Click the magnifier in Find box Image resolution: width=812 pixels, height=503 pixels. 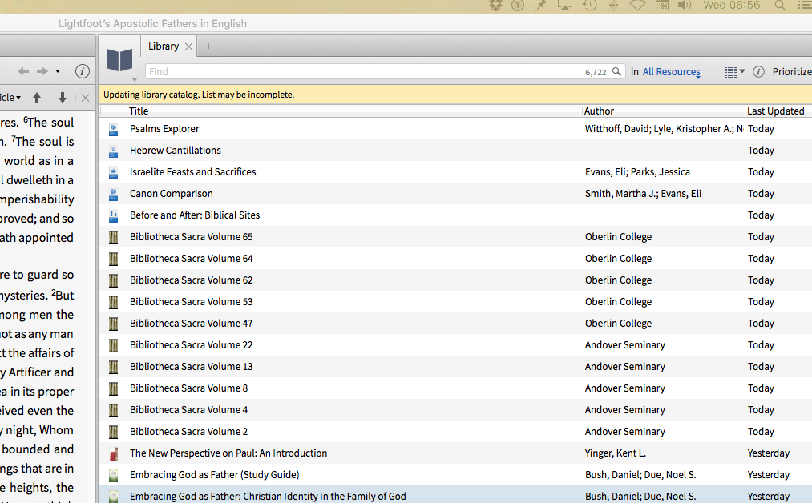[x=616, y=71]
